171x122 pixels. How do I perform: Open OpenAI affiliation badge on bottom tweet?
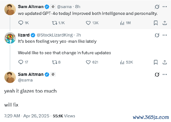click(53, 74)
